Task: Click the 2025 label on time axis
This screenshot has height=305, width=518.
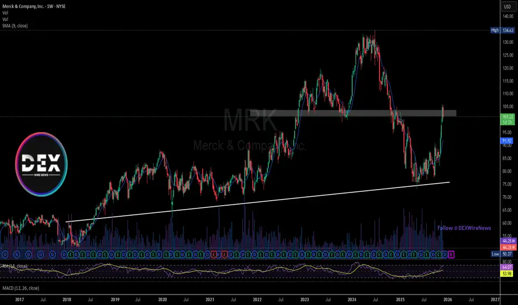Action: click(x=400, y=299)
